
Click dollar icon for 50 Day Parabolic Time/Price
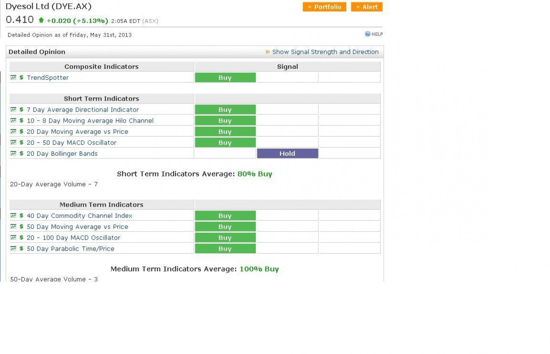point(22,249)
